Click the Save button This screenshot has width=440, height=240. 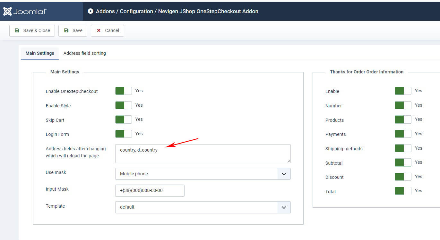click(73, 30)
